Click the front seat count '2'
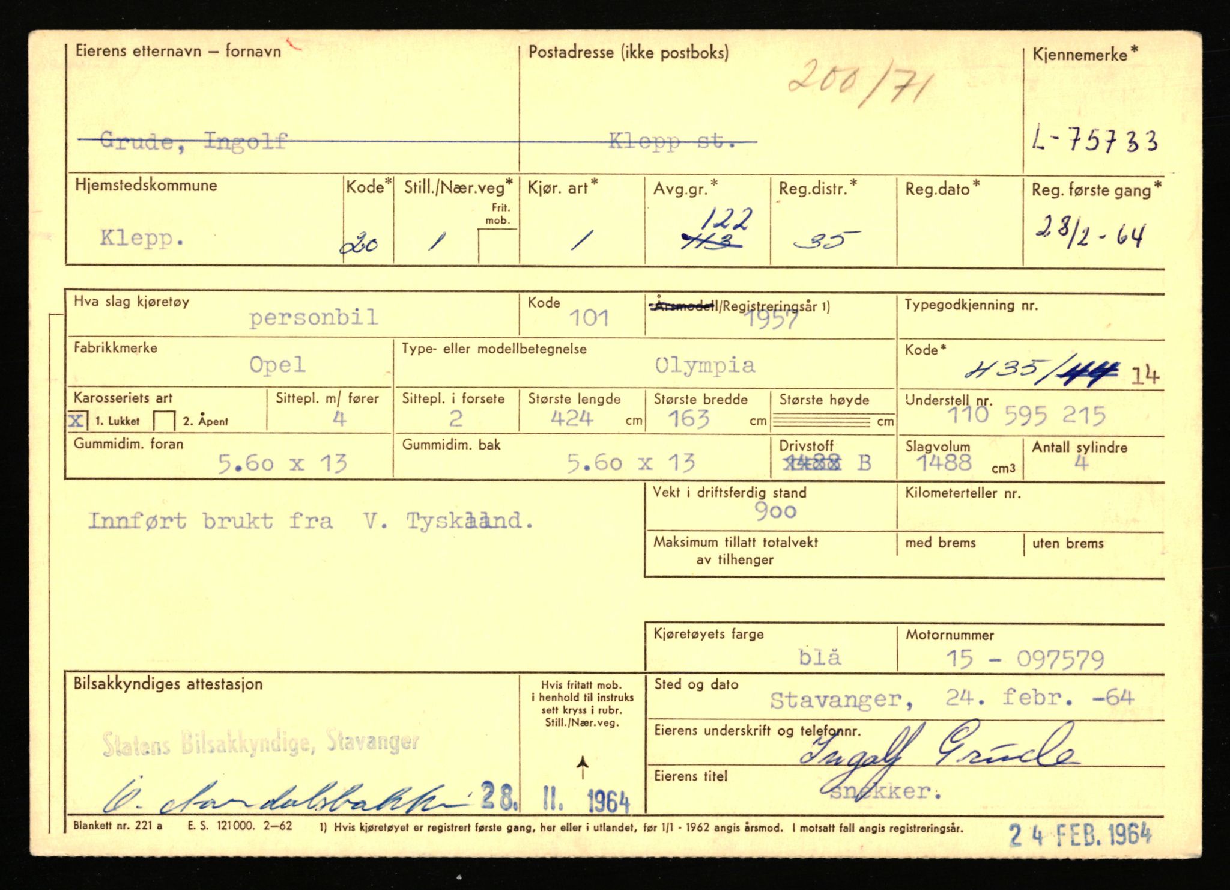 pos(456,418)
